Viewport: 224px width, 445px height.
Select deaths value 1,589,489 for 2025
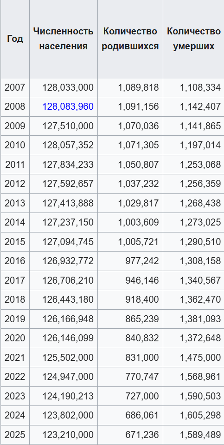(200, 435)
